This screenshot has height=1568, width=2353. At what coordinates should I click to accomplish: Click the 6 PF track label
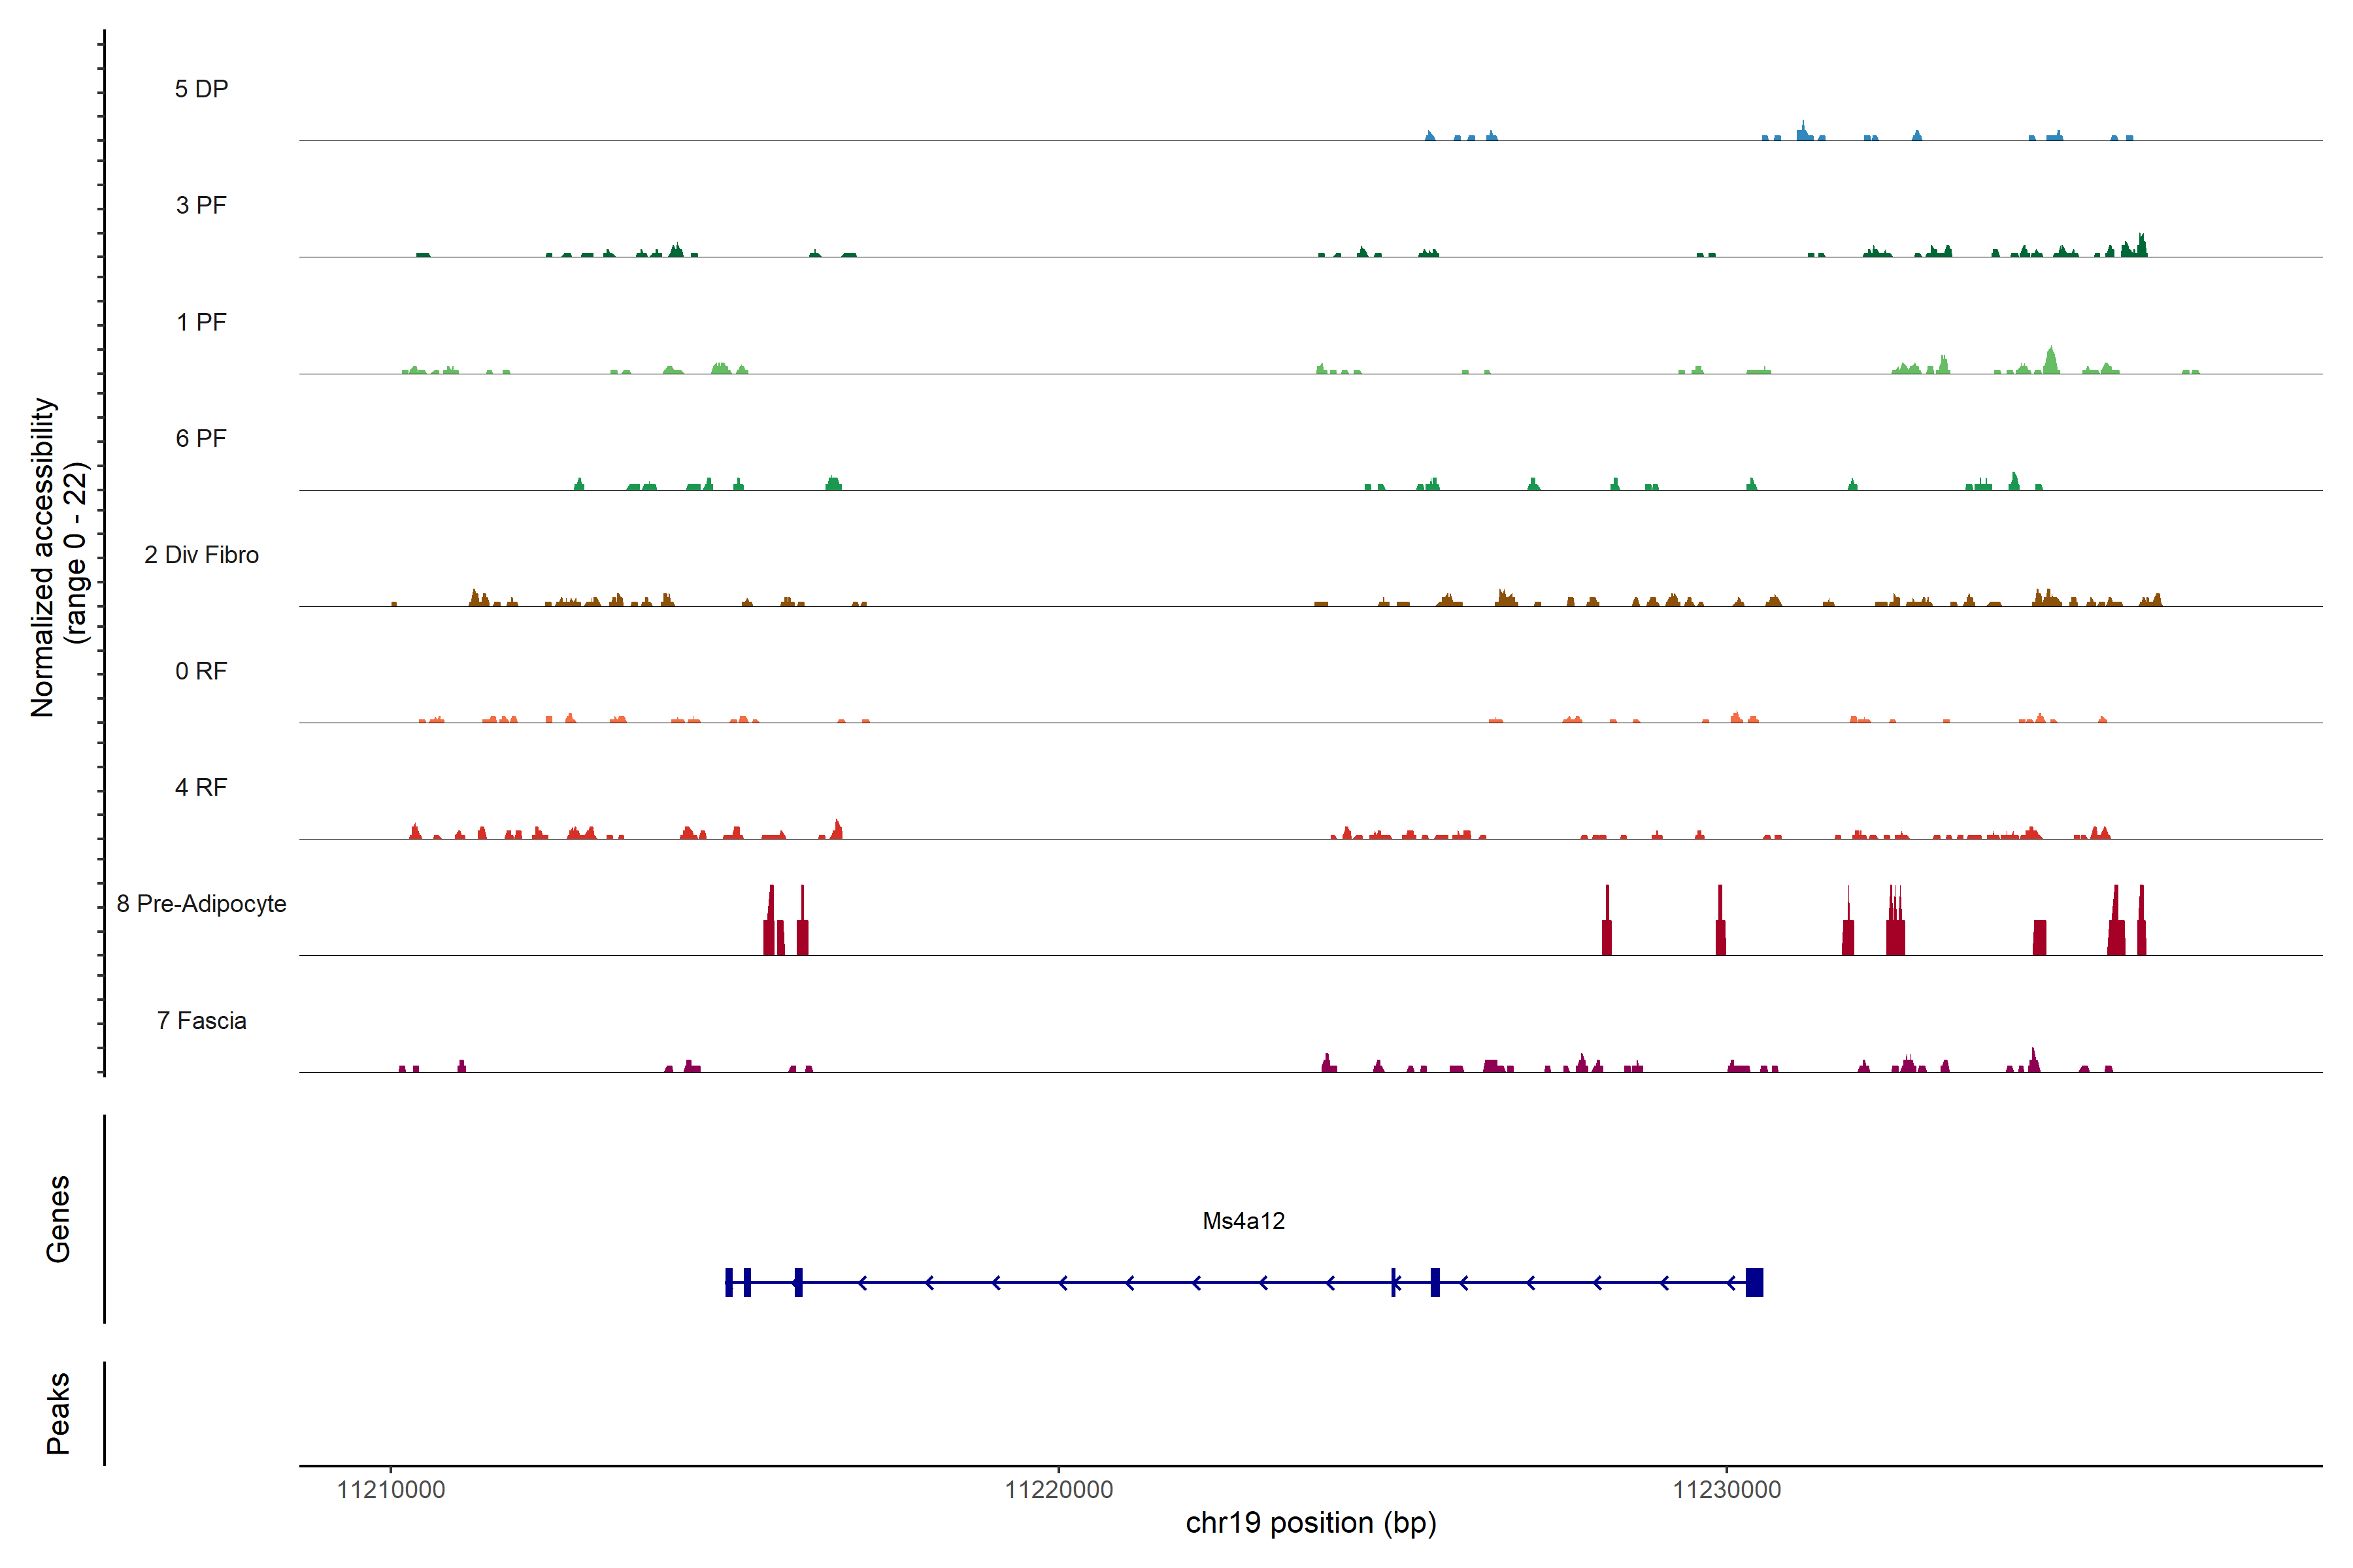(201, 438)
